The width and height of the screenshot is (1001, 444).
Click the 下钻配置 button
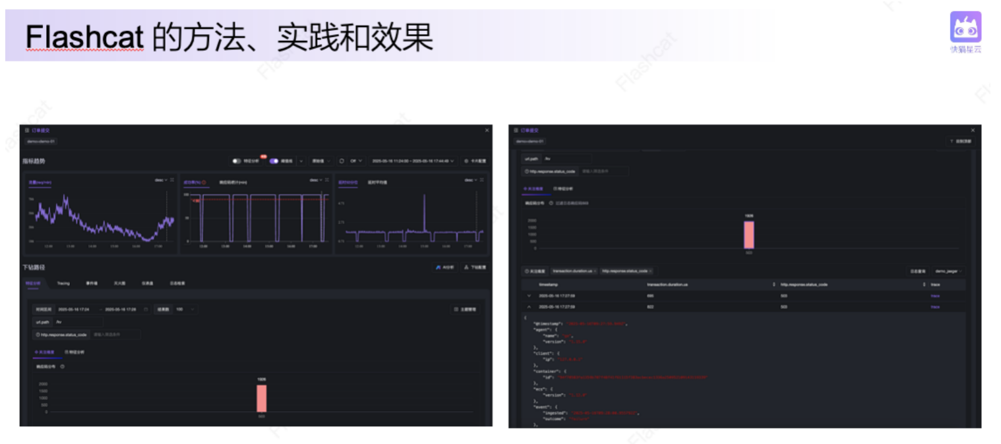[474, 267]
